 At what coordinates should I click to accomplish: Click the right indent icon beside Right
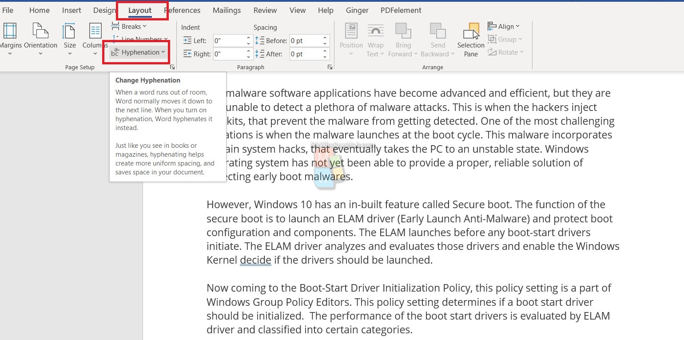click(x=187, y=54)
